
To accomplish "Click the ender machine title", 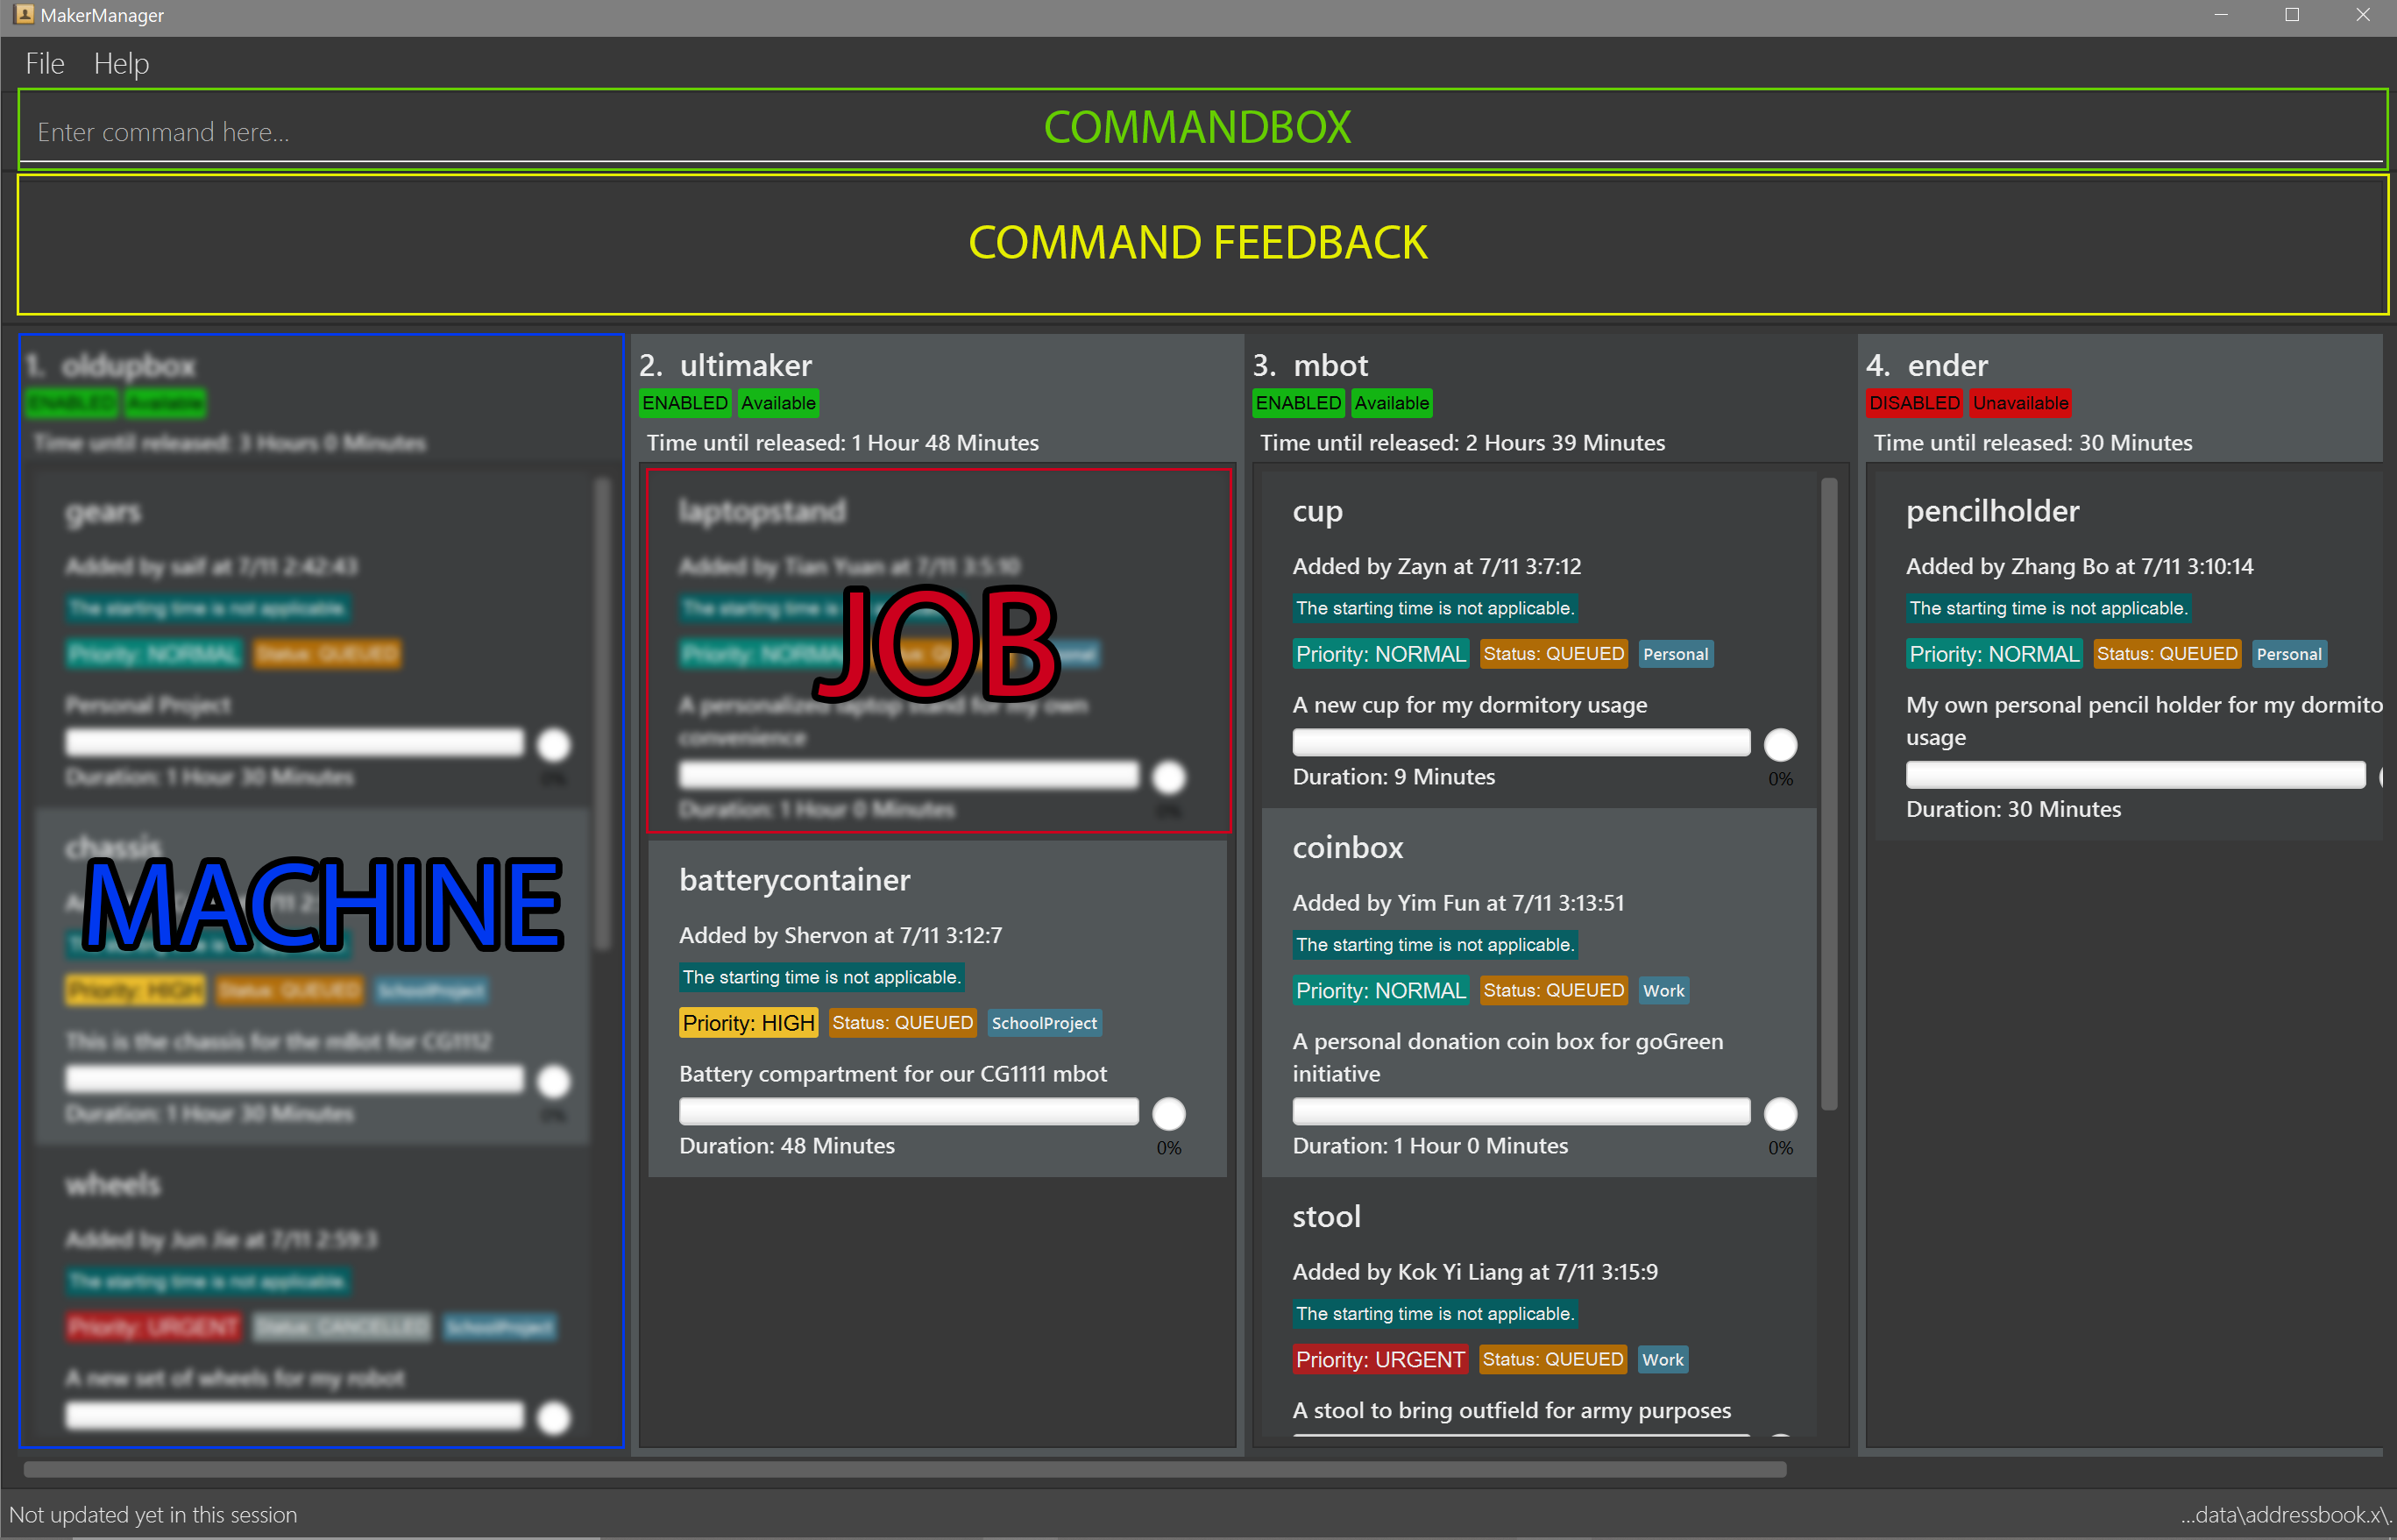I will (1947, 365).
